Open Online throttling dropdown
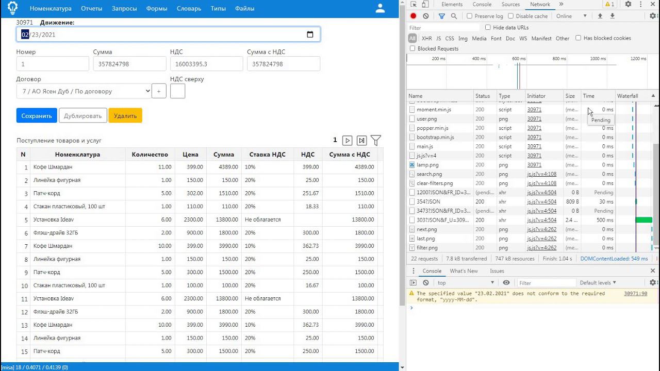This screenshot has width=660, height=371. pyautogui.click(x=571, y=16)
